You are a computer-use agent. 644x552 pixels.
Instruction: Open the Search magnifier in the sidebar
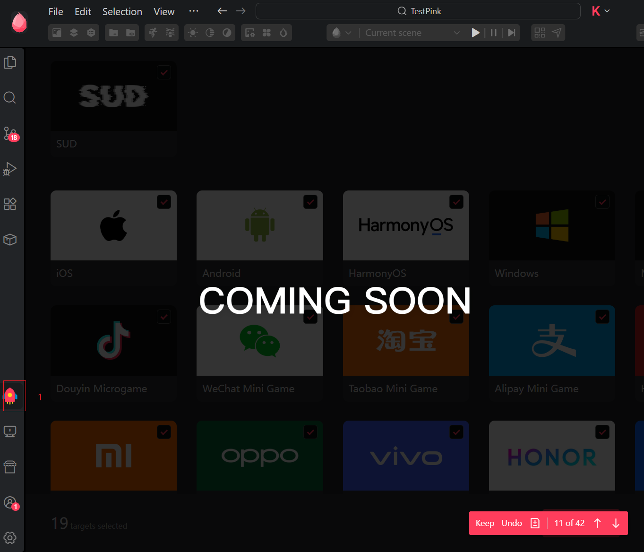(10, 98)
